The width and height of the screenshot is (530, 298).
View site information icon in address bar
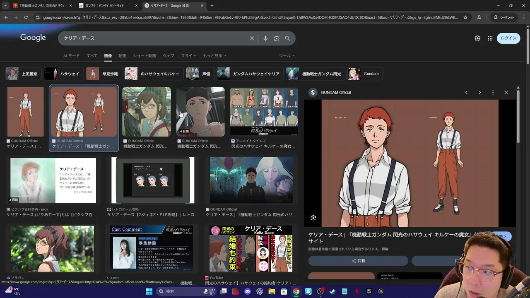point(38,17)
